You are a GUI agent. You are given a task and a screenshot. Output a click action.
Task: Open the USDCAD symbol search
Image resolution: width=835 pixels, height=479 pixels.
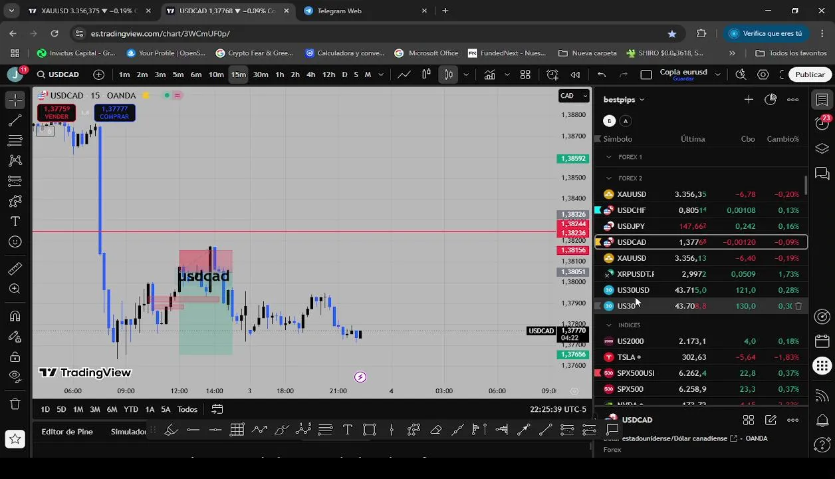[58, 75]
